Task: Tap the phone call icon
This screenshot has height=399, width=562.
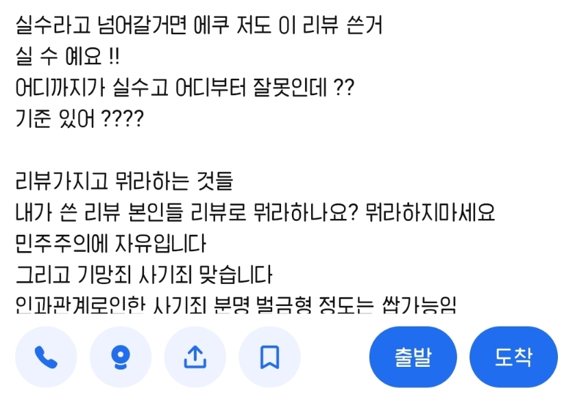Action: tap(46, 357)
